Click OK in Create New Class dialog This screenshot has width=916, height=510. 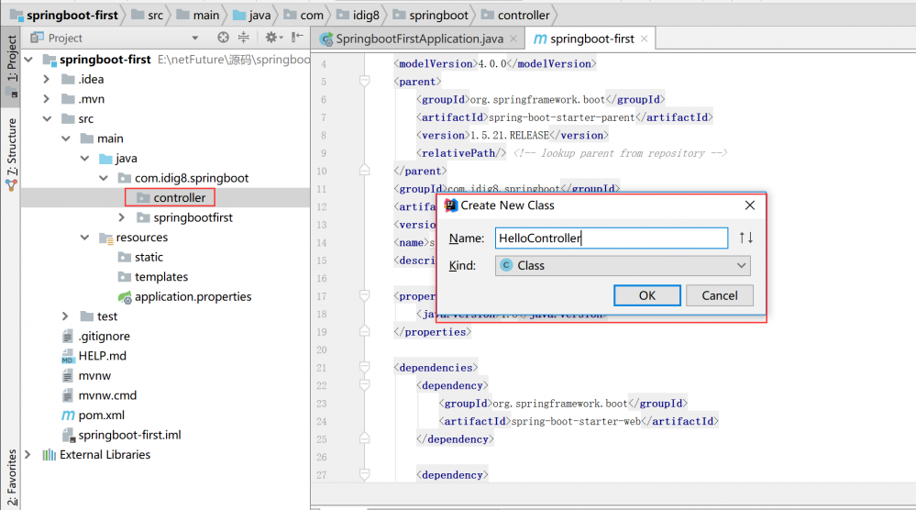click(646, 295)
